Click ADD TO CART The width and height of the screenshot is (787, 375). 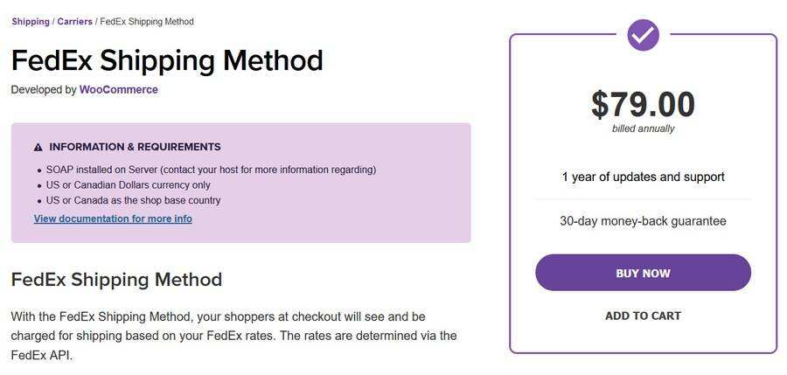(643, 316)
